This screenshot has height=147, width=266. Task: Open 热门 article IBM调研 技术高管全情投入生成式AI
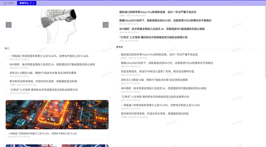[x=52, y=64]
